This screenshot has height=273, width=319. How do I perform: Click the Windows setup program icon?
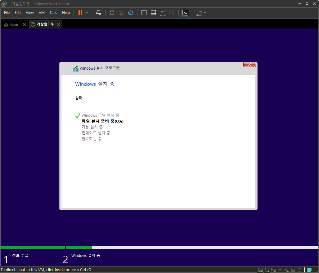coord(76,69)
